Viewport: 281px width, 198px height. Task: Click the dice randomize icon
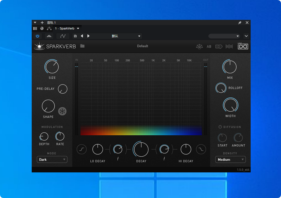click(x=219, y=47)
